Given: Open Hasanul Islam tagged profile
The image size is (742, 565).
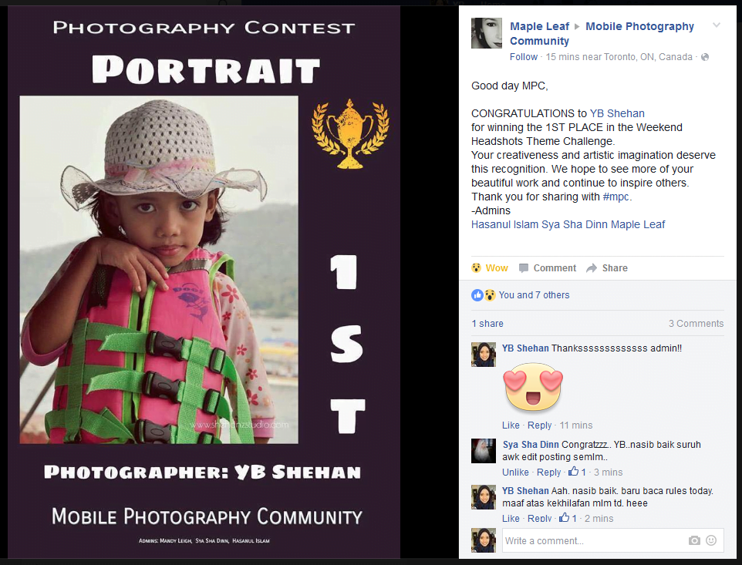Looking at the screenshot, I should (x=505, y=224).
